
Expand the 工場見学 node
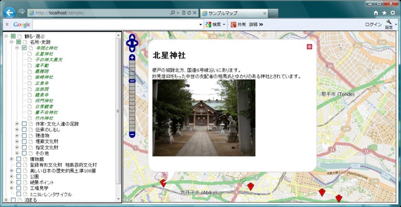[11, 188]
